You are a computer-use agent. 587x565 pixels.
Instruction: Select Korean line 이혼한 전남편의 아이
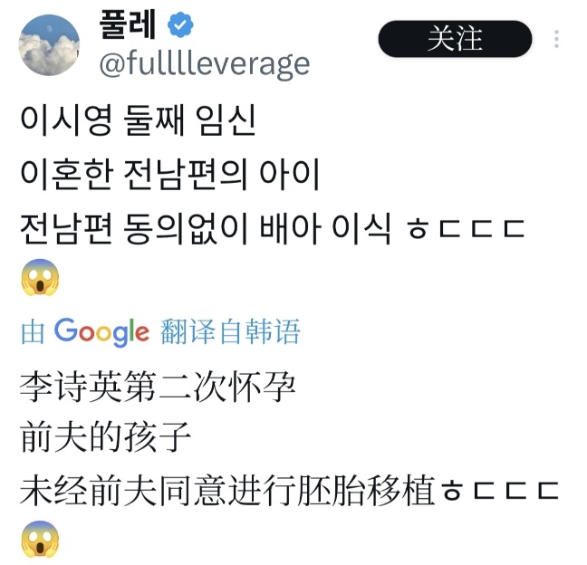click(169, 175)
